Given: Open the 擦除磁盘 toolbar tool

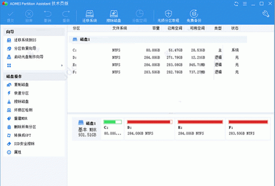Looking at the screenshot, I should click(114, 16).
